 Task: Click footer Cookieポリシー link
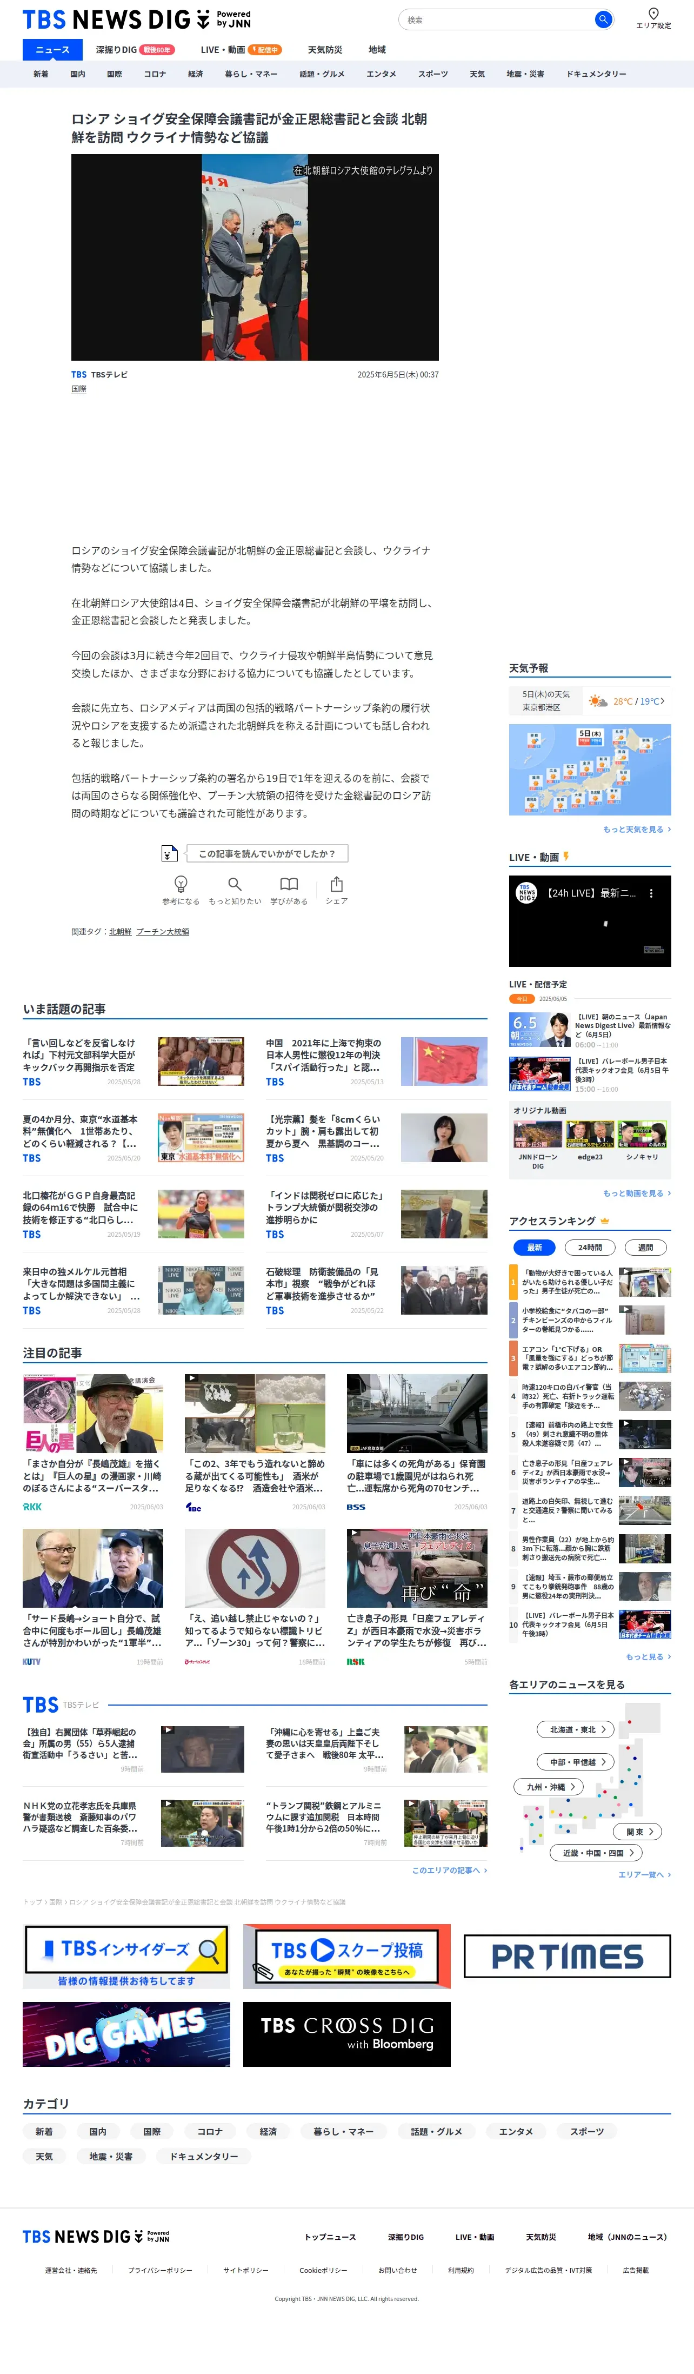[323, 2270]
